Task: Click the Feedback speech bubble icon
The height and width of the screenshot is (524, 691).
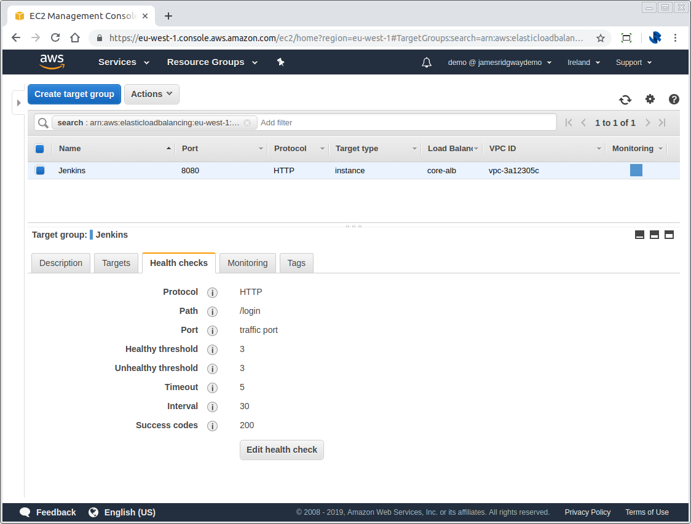Action: 25,512
